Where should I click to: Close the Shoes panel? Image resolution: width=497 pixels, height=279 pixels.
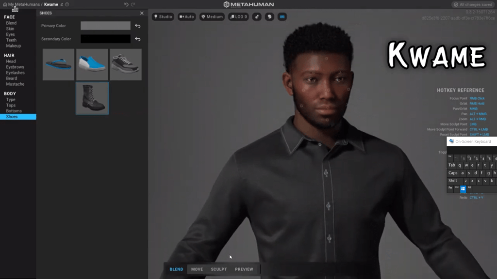coord(142,13)
